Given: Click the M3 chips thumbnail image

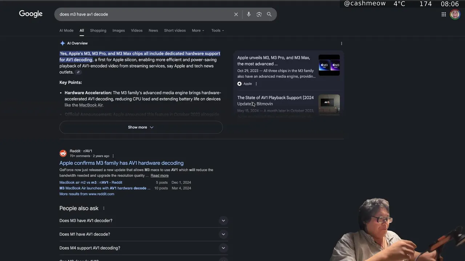Looking at the screenshot, I should coord(329,65).
